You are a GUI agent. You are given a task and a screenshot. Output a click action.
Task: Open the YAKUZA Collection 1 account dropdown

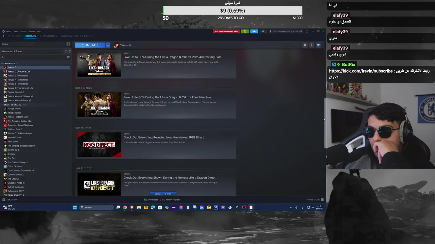[288, 32]
